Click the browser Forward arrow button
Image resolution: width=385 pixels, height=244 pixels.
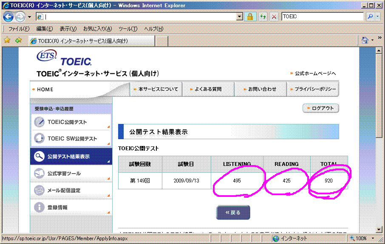(x=20, y=17)
